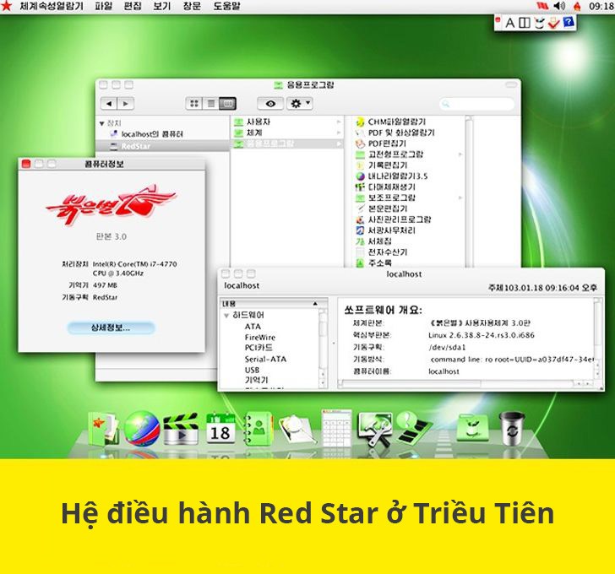Screen dimensions: 615x574
Task: Click the volume speaker icon in menu bar
Action: point(559,6)
